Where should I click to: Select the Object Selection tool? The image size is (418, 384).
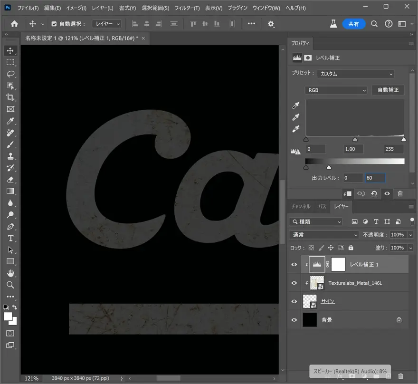coord(10,86)
